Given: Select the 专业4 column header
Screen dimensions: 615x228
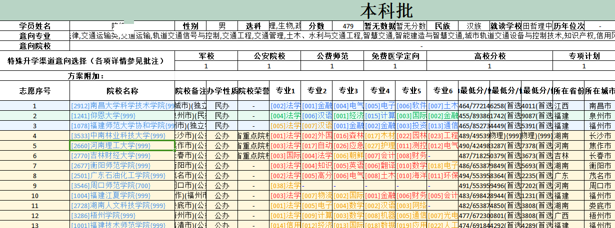Looking at the screenshot, I should tap(379, 91).
